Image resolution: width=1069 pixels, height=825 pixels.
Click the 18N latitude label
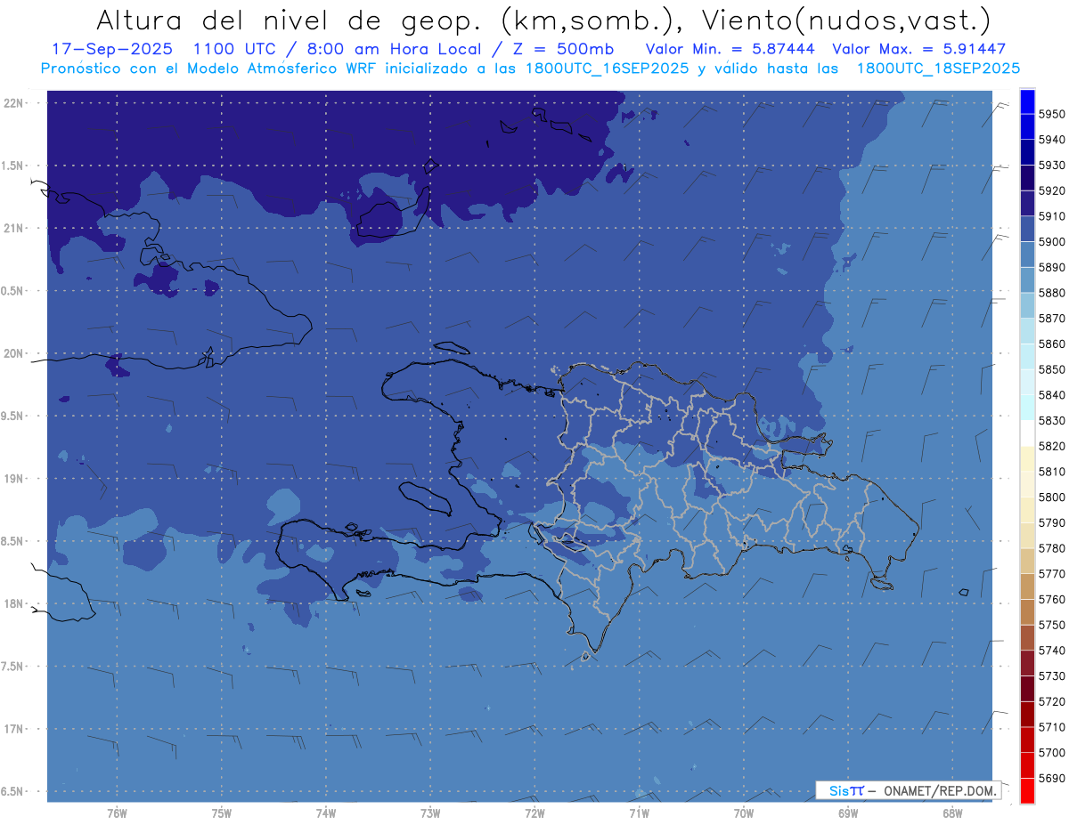pyautogui.click(x=13, y=604)
